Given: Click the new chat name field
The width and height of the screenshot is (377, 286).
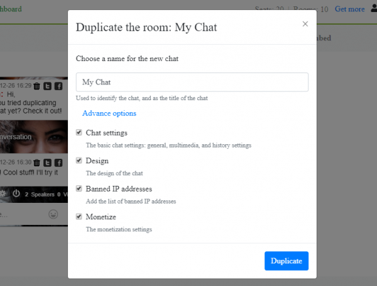Looking at the screenshot, I should [x=192, y=83].
